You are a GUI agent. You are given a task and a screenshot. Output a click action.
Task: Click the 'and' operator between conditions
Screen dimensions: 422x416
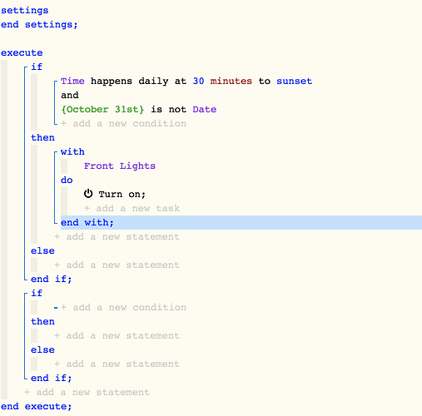point(70,95)
